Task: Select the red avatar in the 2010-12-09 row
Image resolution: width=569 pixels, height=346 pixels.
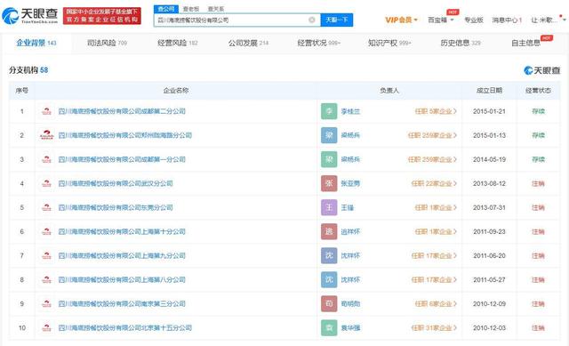Action: click(329, 303)
